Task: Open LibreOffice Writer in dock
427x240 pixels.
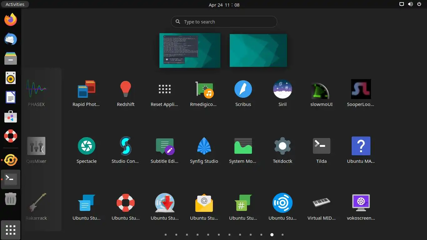Action: pyautogui.click(x=11, y=97)
